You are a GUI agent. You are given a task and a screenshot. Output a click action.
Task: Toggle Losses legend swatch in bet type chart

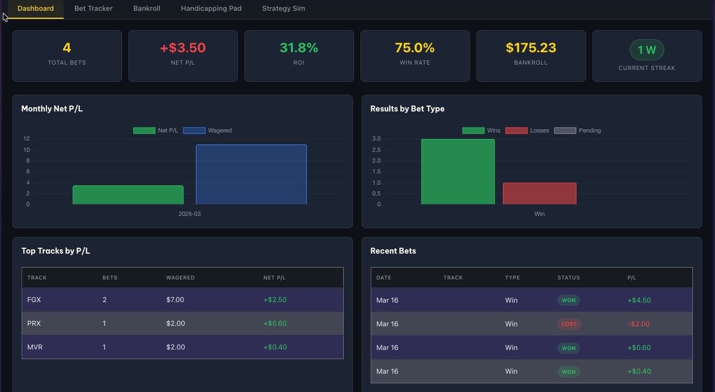[x=516, y=130]
